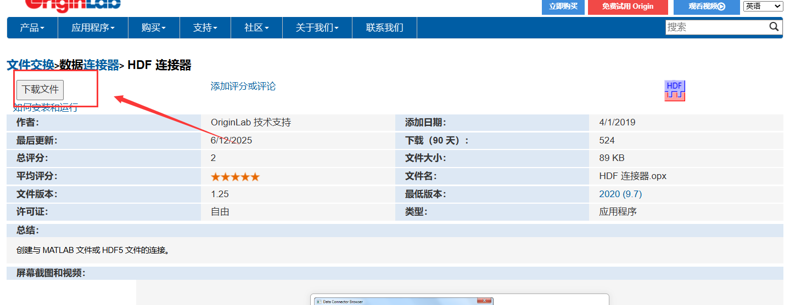Viewport: 790px width, 305px height.
Task: Click the HDF connector app icon
Action: 675,91
